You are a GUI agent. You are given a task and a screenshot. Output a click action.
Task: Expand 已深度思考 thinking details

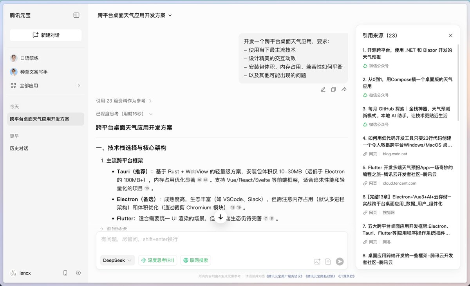coord(124,114)
